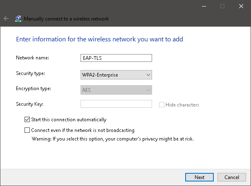Close the wireless network dialog window
The width and height of the screenshot is (251, 186).
(241, 6)
